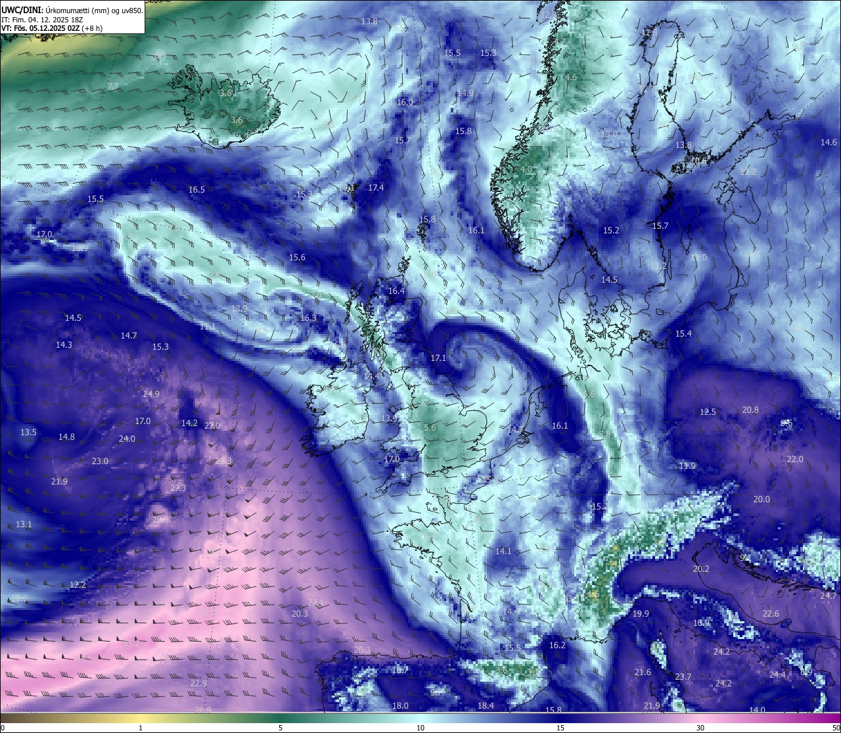The image size is (841, 733).
Task: Click the value 7.7 on the map
Action: 113,87
